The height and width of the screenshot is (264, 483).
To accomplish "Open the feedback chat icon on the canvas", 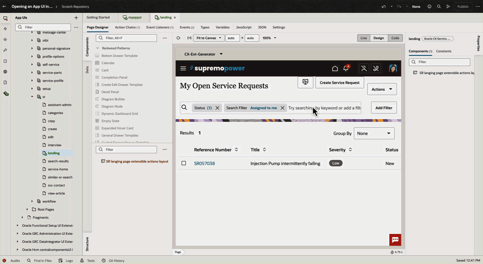I will pos(395,240).
